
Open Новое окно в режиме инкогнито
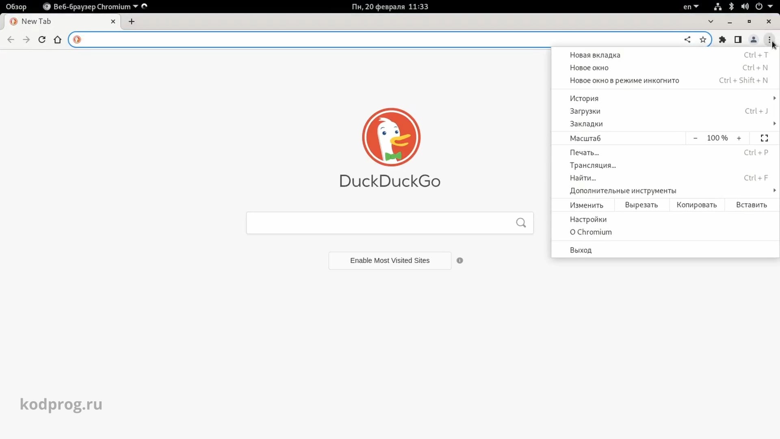click(x=665, y=80)
